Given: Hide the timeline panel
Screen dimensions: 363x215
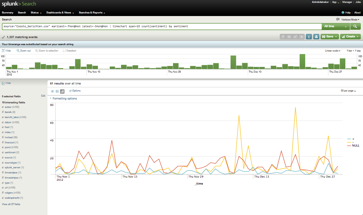Looking at the screenshot, I should pos(6,51).
